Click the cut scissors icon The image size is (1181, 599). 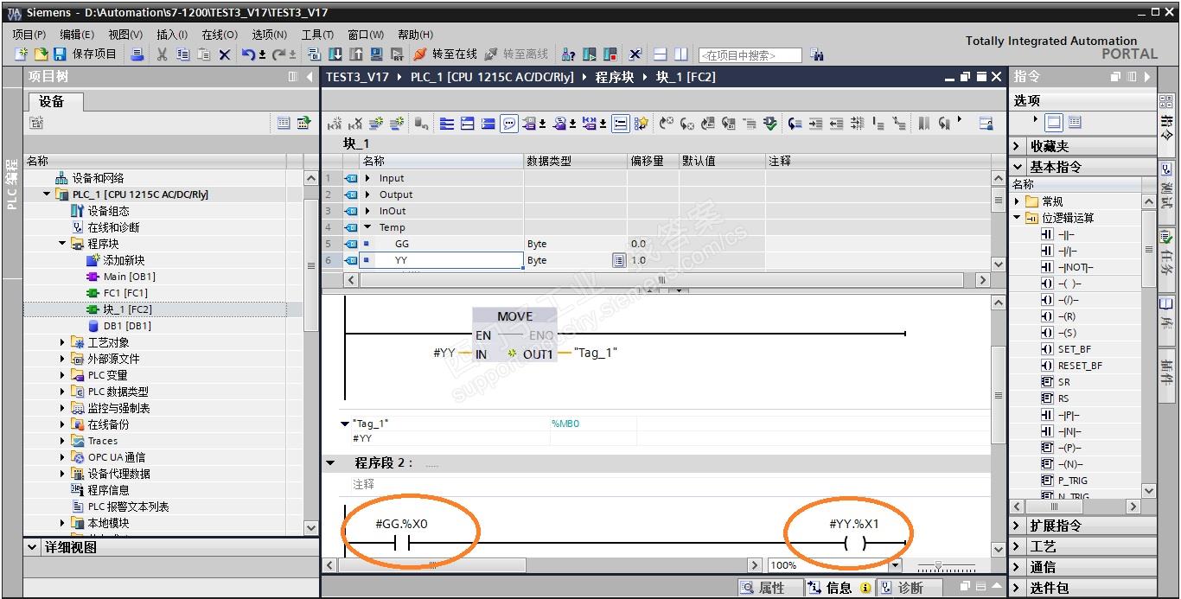tap(162, 54)
